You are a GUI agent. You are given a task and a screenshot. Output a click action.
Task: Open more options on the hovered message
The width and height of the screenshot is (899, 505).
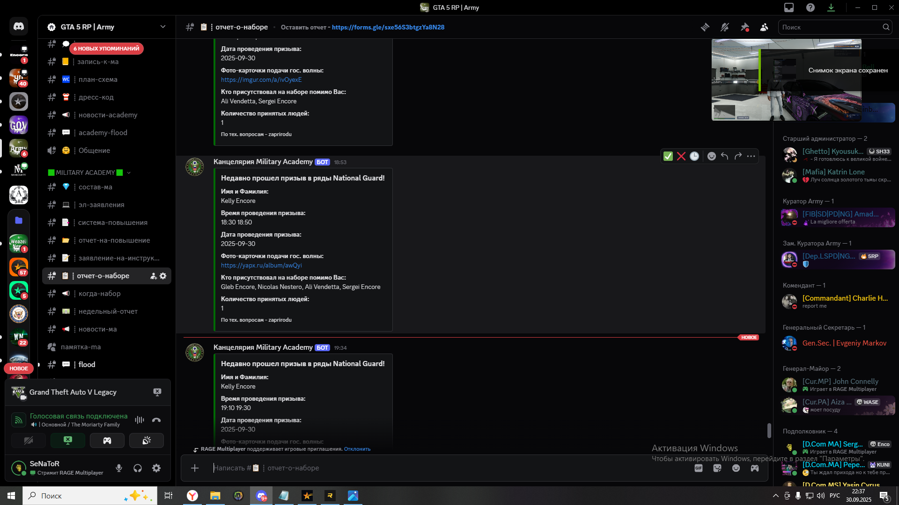(751, 156)
